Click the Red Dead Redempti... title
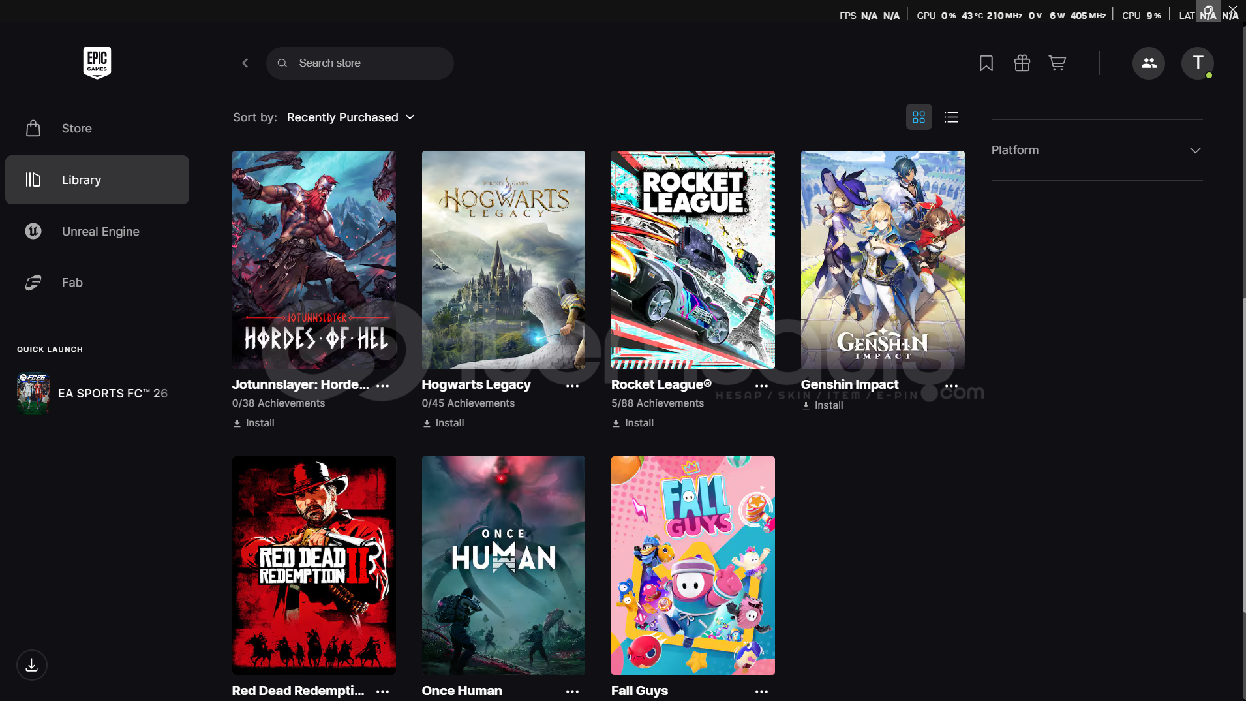The width and height of the screenshot is (1246, 701). coord(298,691)
